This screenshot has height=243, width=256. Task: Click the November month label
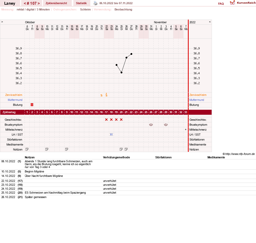click(x=160, y=22)
